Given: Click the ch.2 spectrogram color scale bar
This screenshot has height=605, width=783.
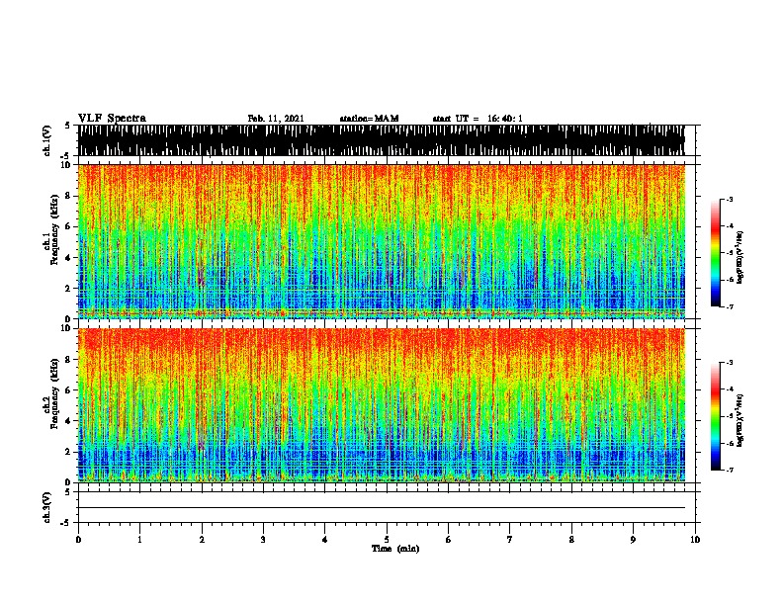Looking at the screenshot, I should (x=716, y=416).
